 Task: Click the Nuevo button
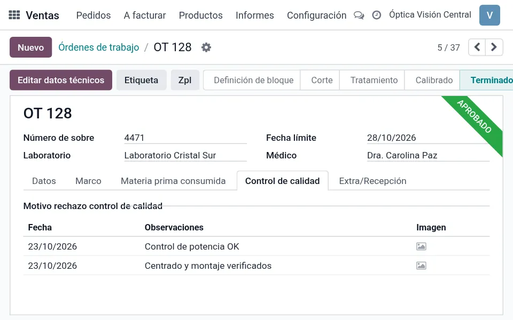[x=31, y=47]
